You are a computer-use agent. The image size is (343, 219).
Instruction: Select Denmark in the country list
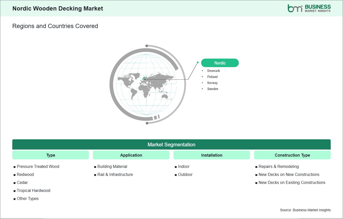coord(213,71)
